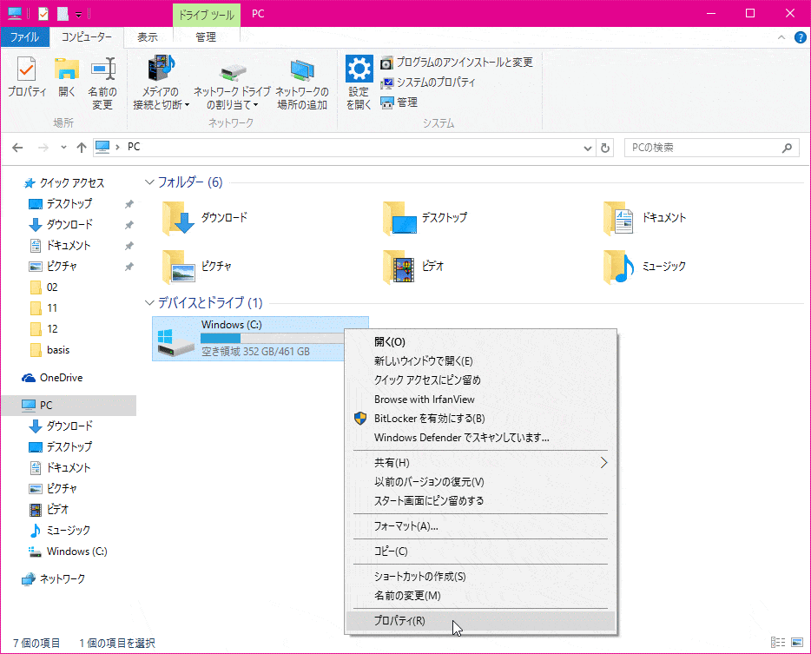Viewport: 811px width, 654px height.
Task: Click the help question mark icon
Action: tap(800, 37)
